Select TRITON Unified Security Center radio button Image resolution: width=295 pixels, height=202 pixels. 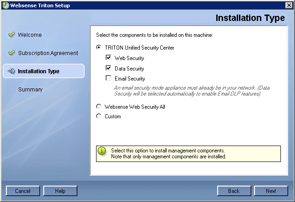[x=99, y=47]
